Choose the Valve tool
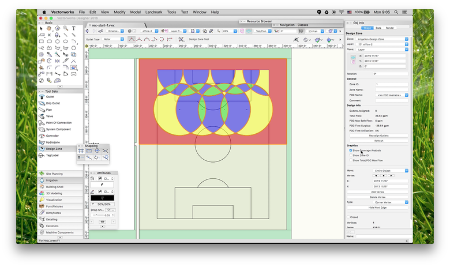Screen dimensions: 450x267 [50, 115]
